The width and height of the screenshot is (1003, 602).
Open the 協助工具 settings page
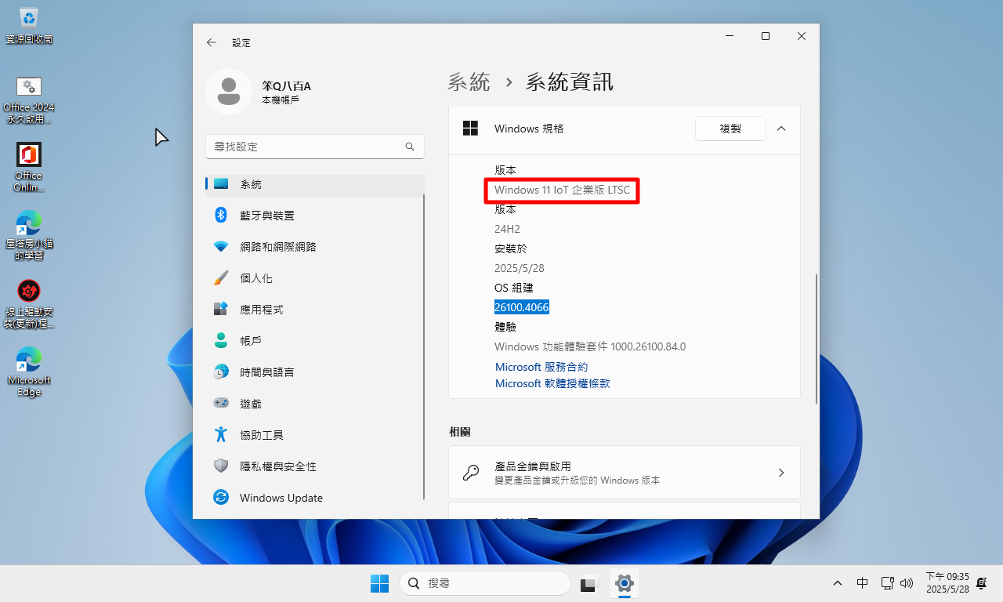[314, 435]
